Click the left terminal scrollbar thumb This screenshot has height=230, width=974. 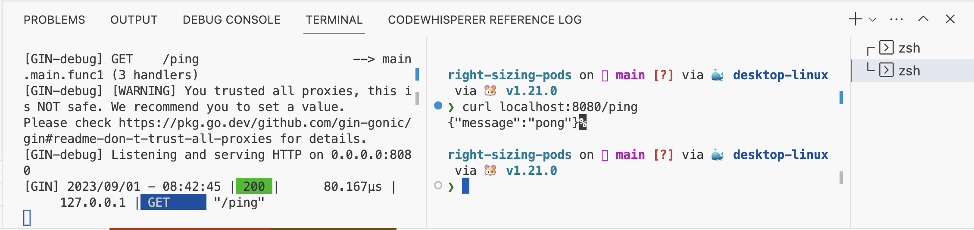click(x=417, y=98)
